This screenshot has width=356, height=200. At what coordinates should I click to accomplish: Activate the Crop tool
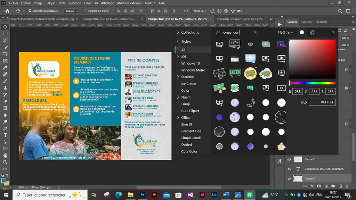[5, 54]
